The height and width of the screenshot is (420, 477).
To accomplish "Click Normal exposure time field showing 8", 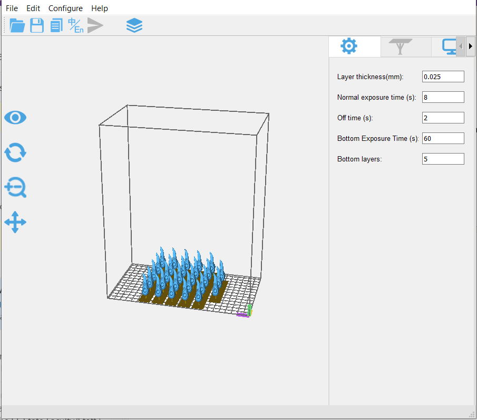I will (443, 97).
